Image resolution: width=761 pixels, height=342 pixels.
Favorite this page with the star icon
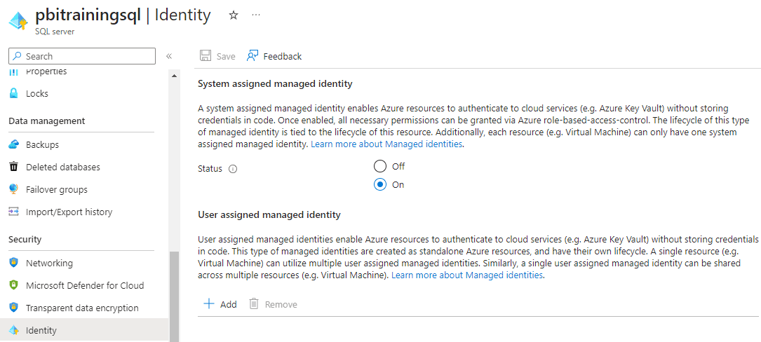[234, 15]
